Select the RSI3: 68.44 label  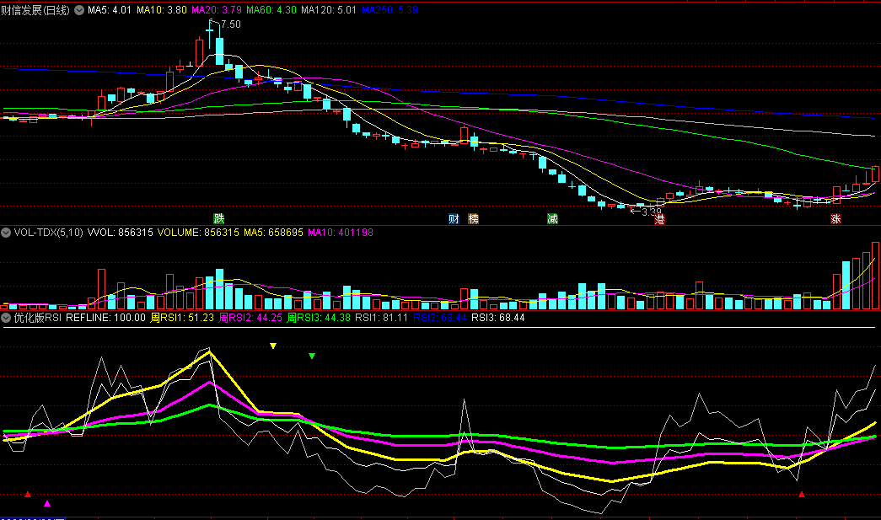click(x=498, y=318)
